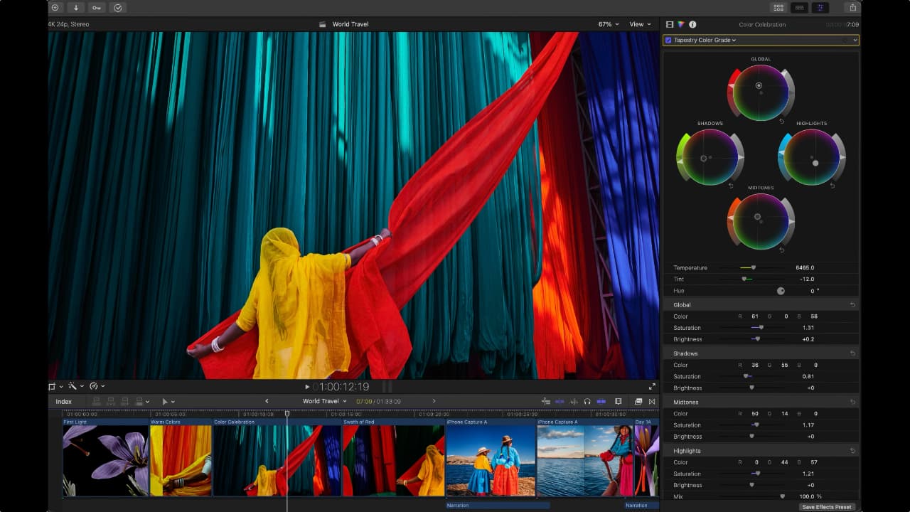This screenshot has height=512, width=910.
Task: Toggle solo for selected clips
Action: tap(587, 401)
